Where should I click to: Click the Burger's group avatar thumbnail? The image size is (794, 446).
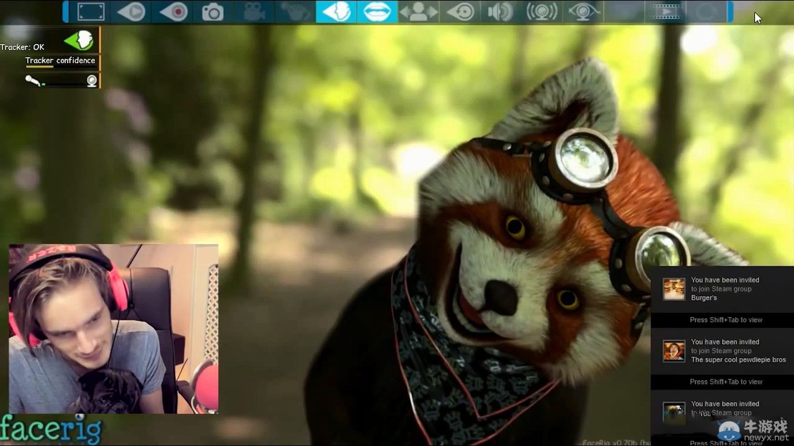(x=674, y=289)
